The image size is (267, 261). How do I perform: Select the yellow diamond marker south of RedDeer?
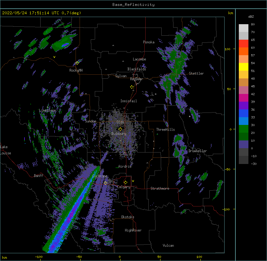click(x=132, y=87)
